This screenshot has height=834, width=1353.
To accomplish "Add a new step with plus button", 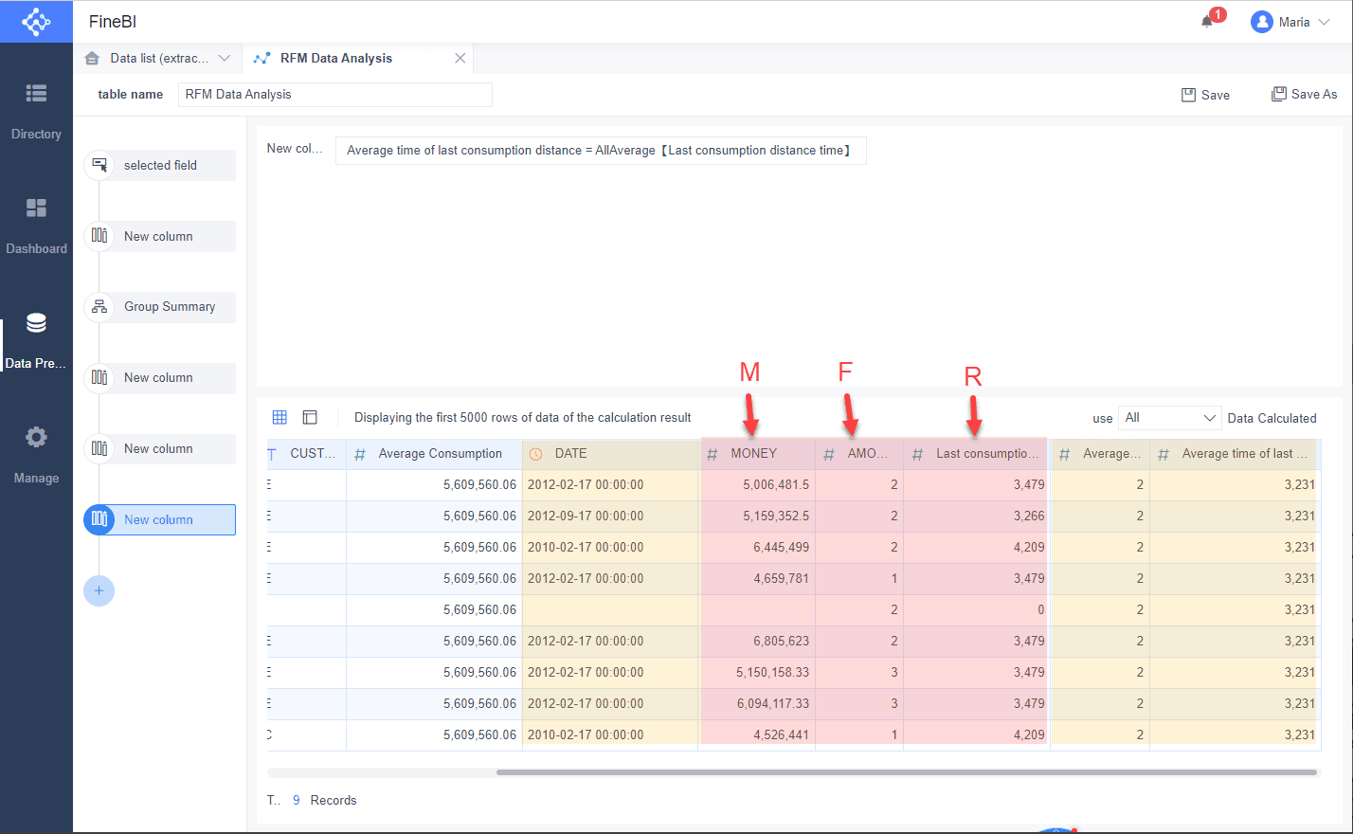I will click(x=99, y=590).
